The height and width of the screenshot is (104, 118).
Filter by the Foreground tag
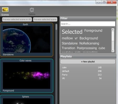pos(93,31)
